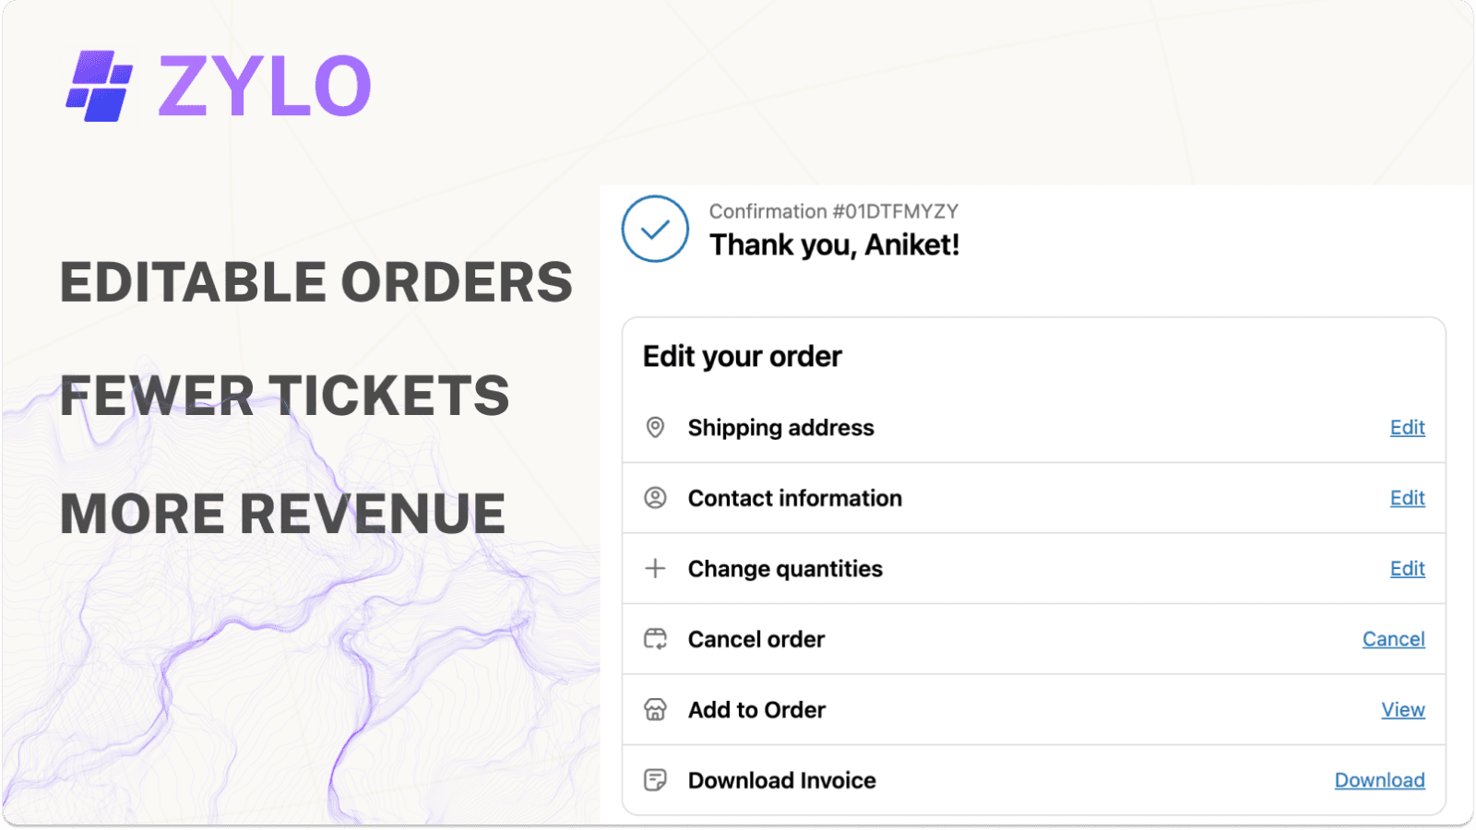Image resolution: width=1476 pixels, height=830 pixels.
Task: Click the Download Invoice row label
Action: (781, 780)
